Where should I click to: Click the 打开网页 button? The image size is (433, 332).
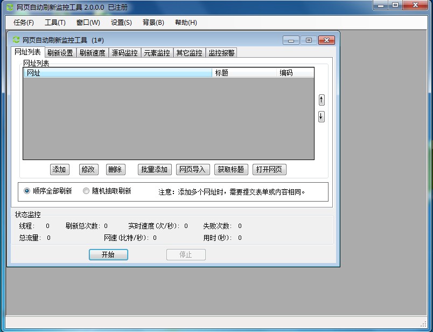click(x=269, y=169)
